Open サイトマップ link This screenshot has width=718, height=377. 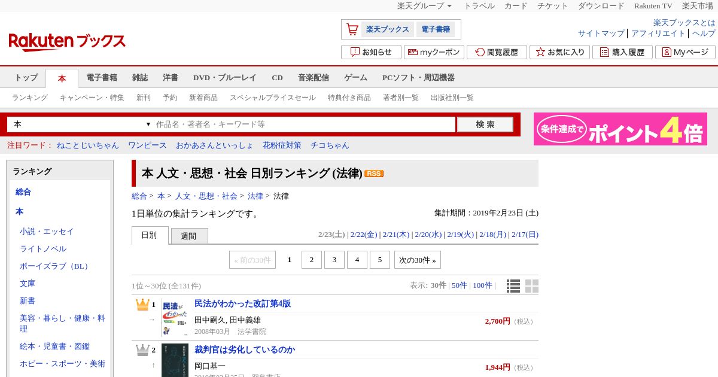[601, 34]
